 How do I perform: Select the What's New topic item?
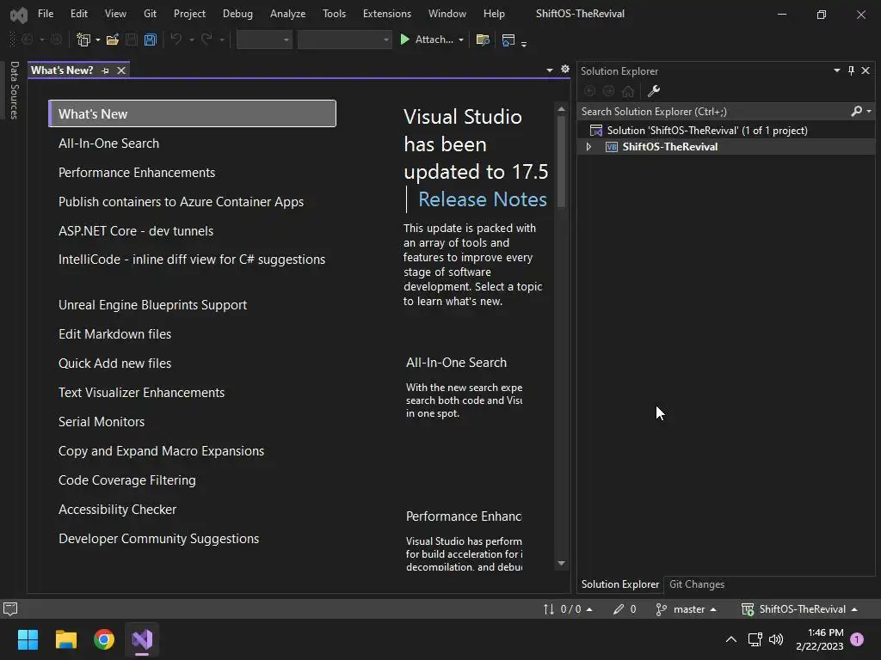coord(192,113)
